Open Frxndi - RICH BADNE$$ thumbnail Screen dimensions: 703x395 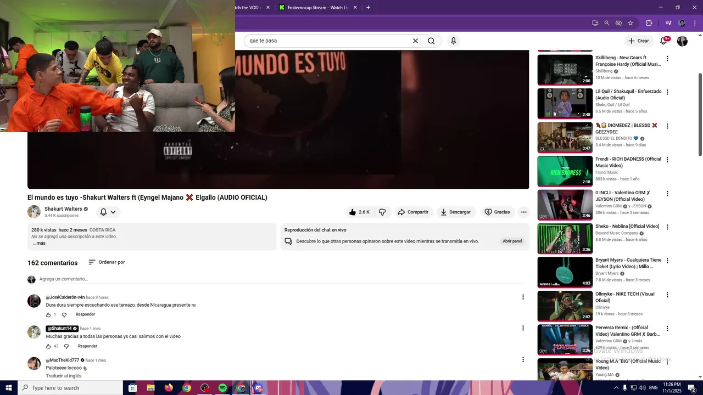click(565, 171)
